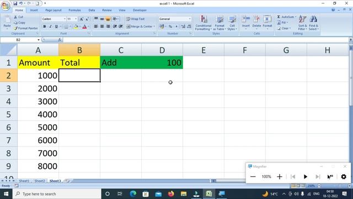
Task: Toggle Bottom Align vertical alignment
Action: (108, 19)
